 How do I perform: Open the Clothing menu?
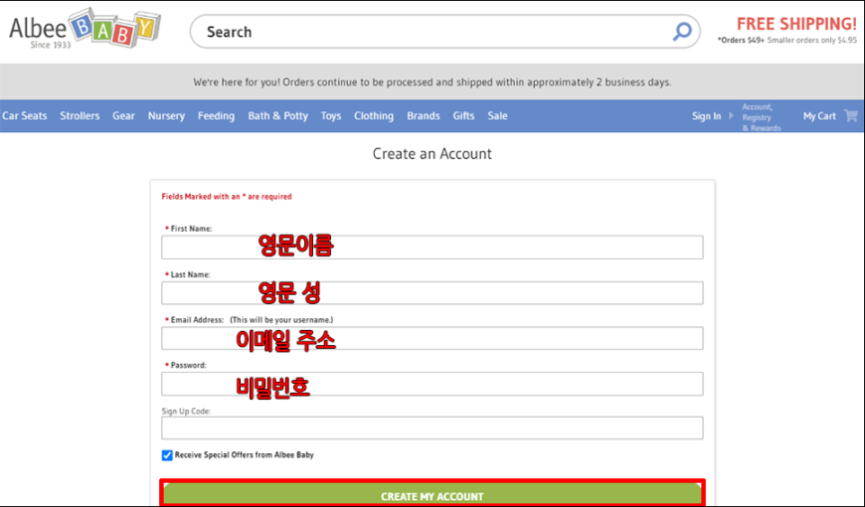point(374,116)
